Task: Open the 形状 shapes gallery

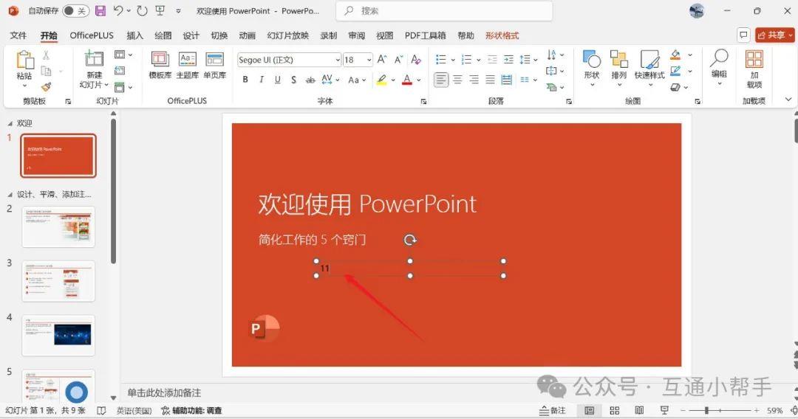Action: pyautogui.click(x=591, y=68)
